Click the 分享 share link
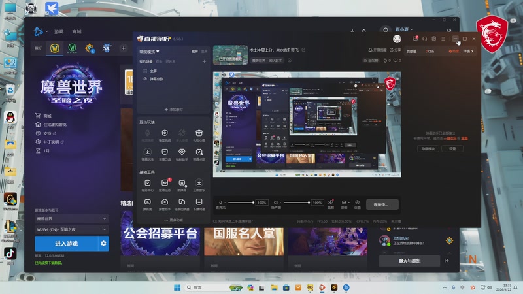 [396, 50]
